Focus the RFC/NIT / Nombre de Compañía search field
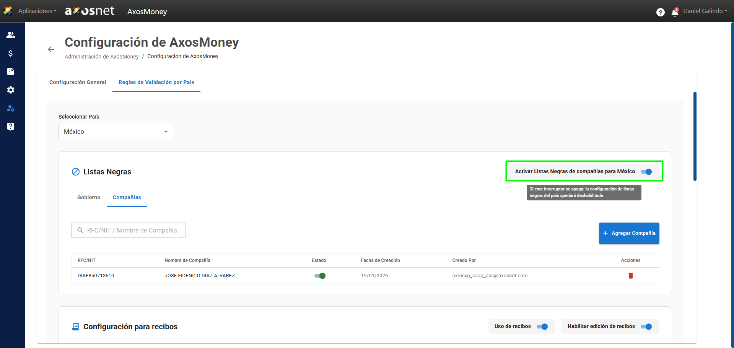The image size is (734, 348). click(129, 230)
